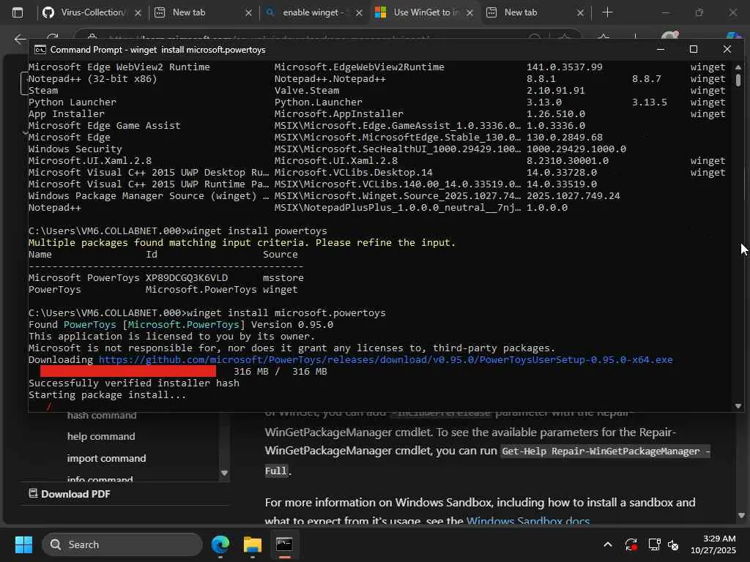Open network display tray icon

tap(654, 544)
